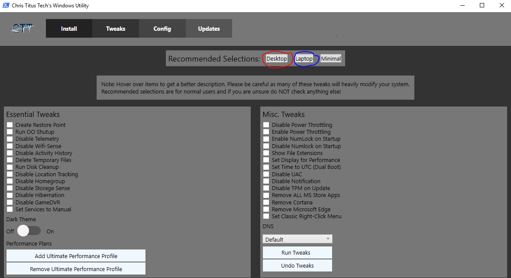
Task: Open the Tweaks tab
Action: (116, 29)
